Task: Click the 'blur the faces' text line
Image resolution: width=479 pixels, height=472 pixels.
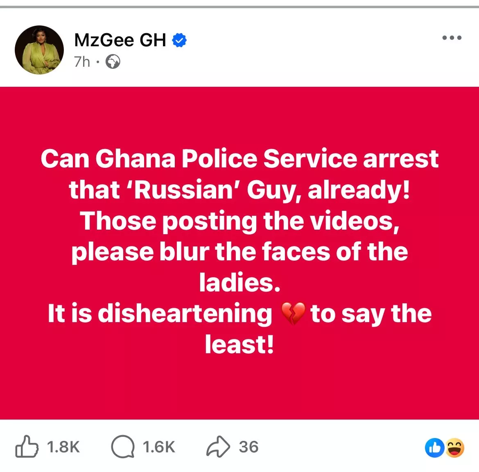Action: tap(239, 252)
